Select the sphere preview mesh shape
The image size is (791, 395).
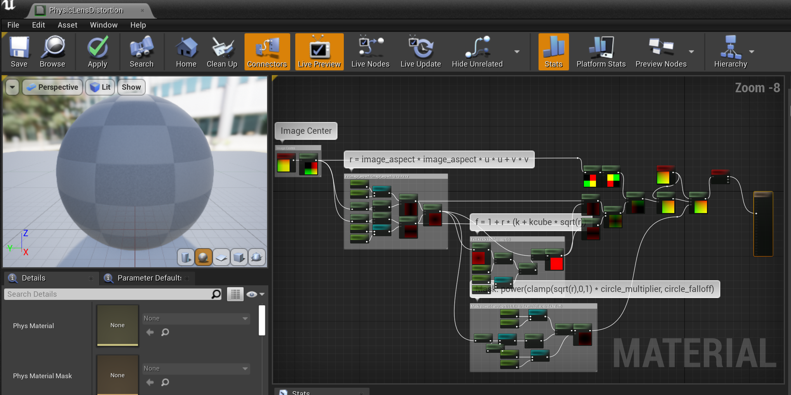[204, 257]
